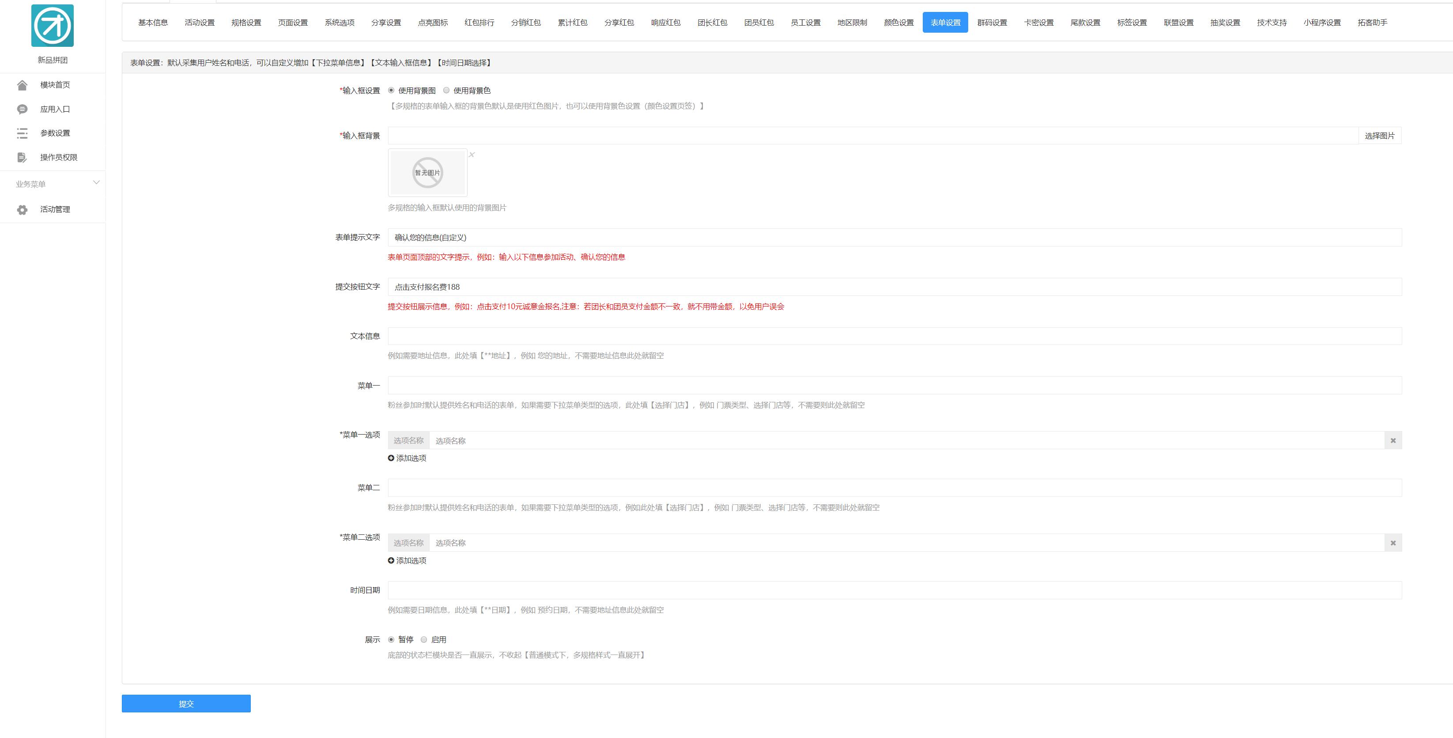Delete the 菜单一选项 option row
This screenshot has height=738, width=1453.
pos(1393,441)
